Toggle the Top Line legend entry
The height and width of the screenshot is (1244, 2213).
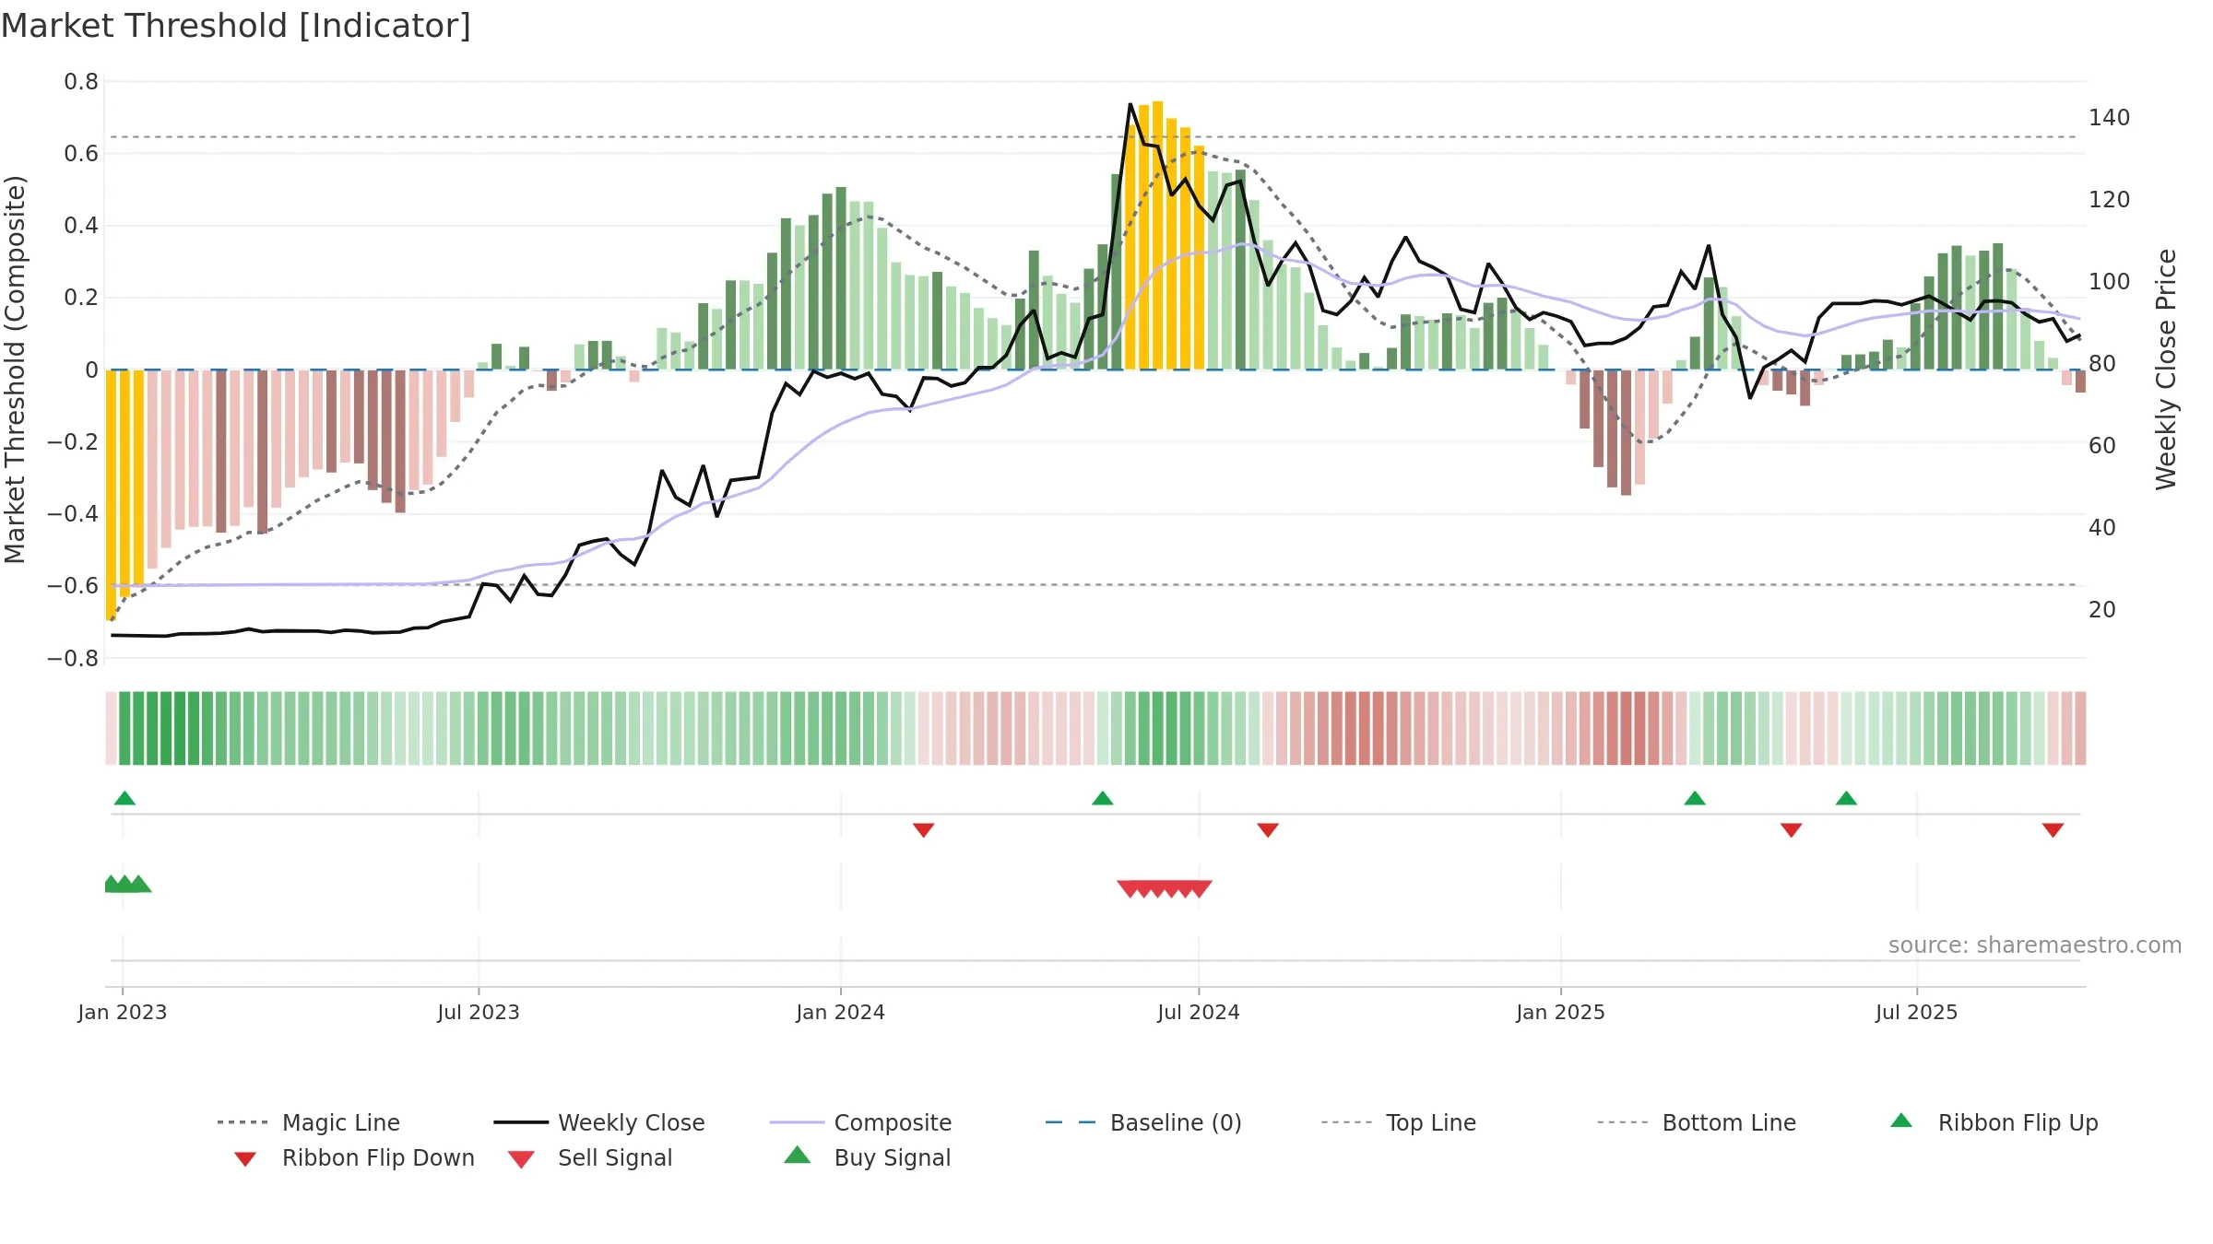(x=1399, y=1122)
